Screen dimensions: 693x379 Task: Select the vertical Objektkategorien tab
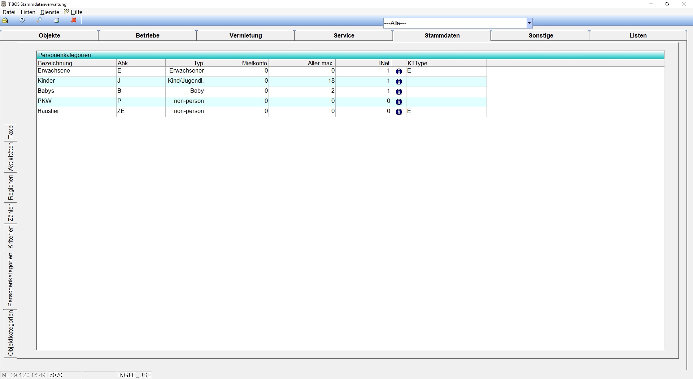point(10,333)
